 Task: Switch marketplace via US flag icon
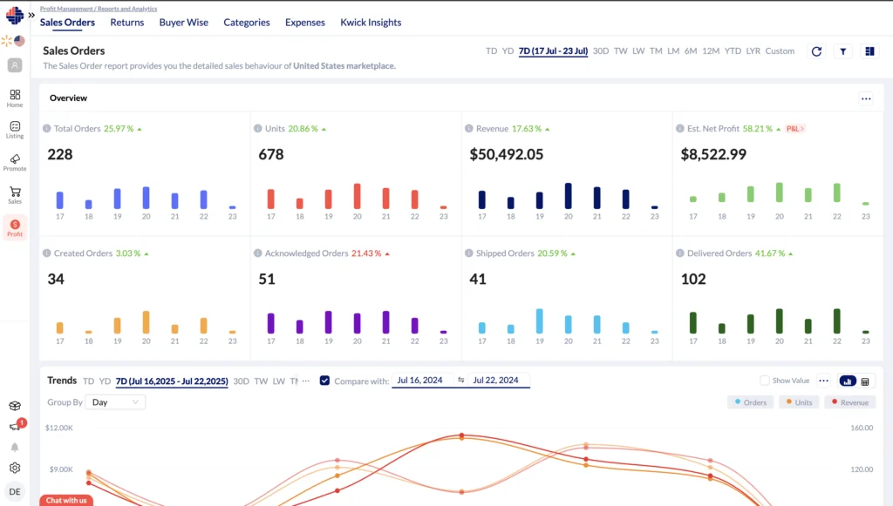coord(19,41)
